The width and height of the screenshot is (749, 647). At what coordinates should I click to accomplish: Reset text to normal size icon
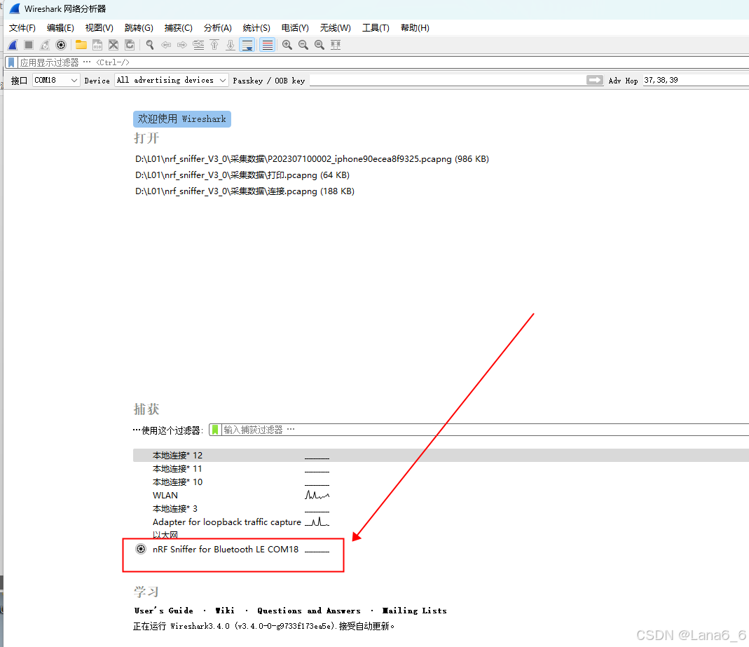coord(319,45)
